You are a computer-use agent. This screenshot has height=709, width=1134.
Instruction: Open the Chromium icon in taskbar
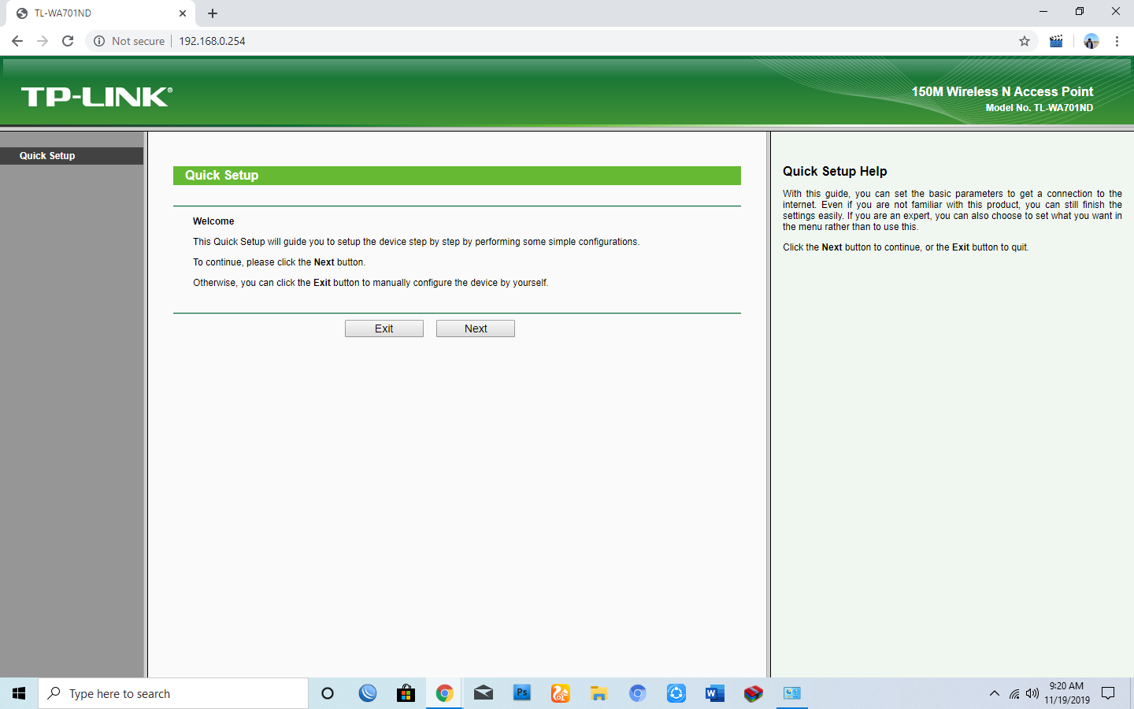pos(637,693)
